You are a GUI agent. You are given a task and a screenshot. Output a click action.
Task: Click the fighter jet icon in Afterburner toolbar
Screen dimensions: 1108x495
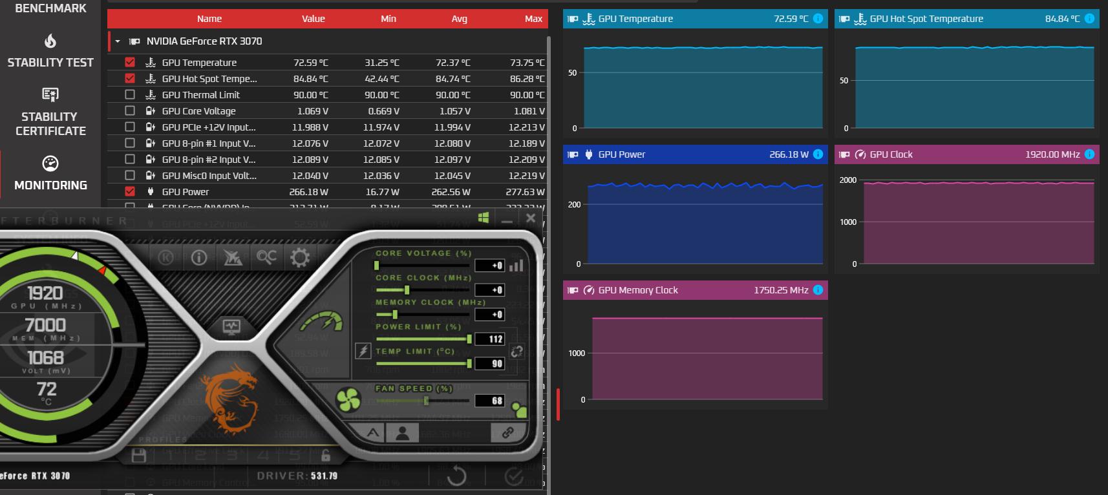tap(233, 258)
